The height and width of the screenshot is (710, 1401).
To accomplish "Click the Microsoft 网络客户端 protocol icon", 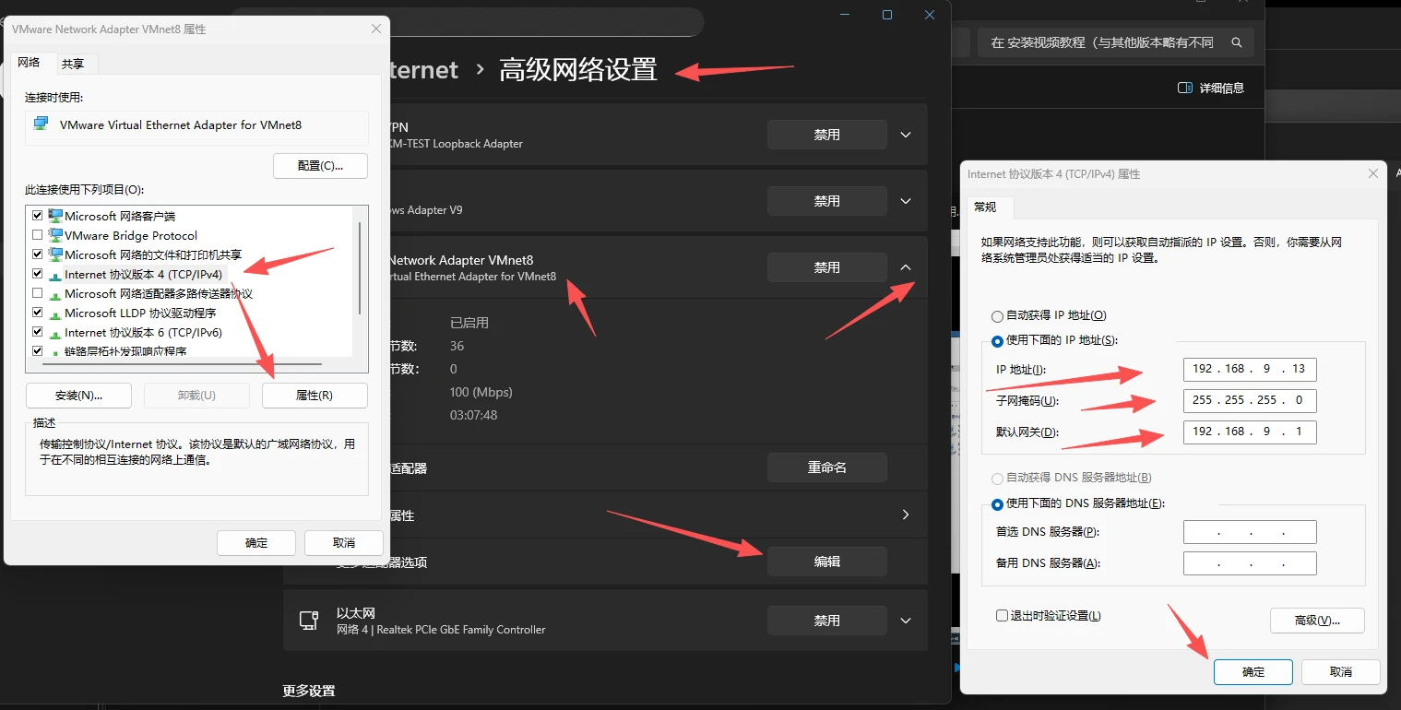I will 54,216.
